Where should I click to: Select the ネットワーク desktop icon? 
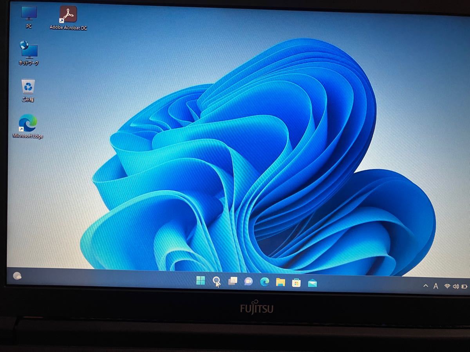(x=29, y=53)
